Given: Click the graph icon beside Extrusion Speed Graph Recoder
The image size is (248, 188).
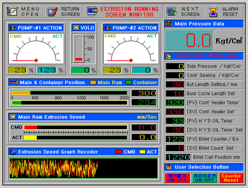Looking at the screenshot, I should pyautogui.click(x=13, y=152).
